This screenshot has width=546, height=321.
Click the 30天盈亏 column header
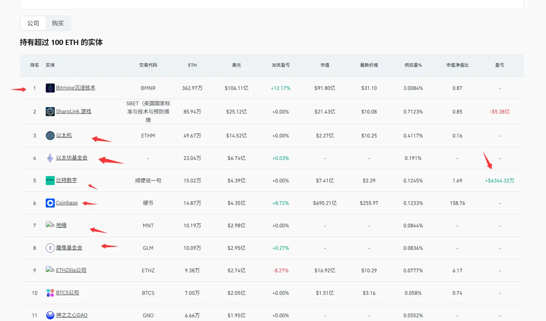point(281,65)
